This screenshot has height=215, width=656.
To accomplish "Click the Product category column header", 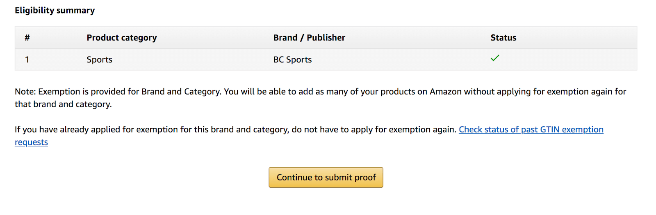I will [x=122, y=38].
